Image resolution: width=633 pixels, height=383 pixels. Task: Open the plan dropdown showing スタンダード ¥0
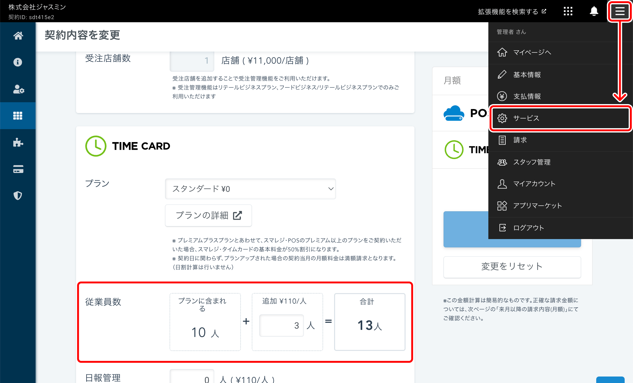click(250, 189)
